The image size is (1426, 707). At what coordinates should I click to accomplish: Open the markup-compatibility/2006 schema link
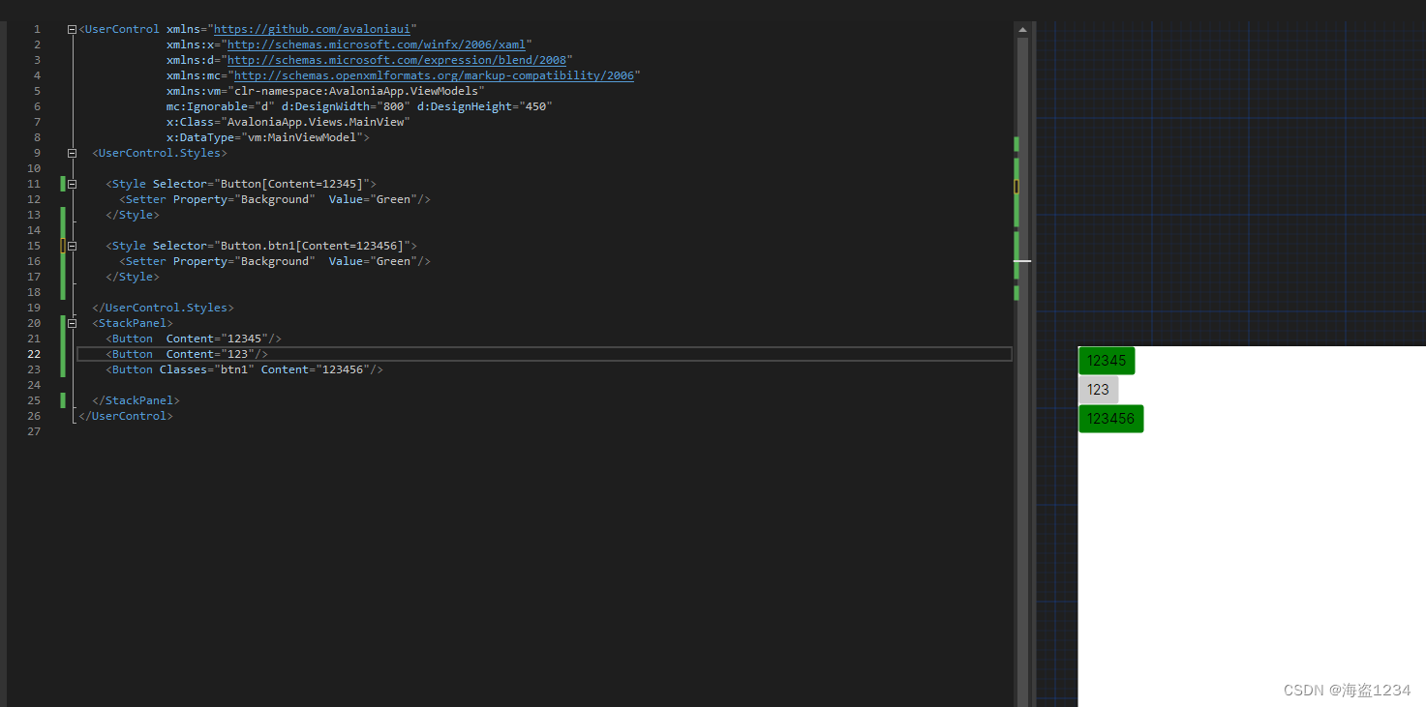pyautogui.click(x=434, y=75)
